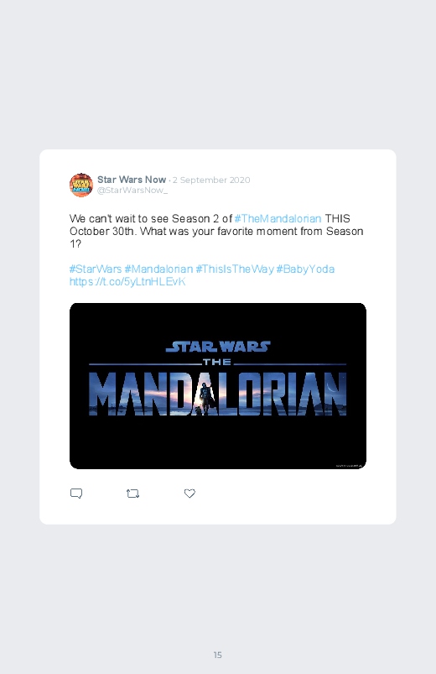Viewport: 436px width, 674px height.
Task: Follow the #StarWars hashtag link
Action: 96,269
